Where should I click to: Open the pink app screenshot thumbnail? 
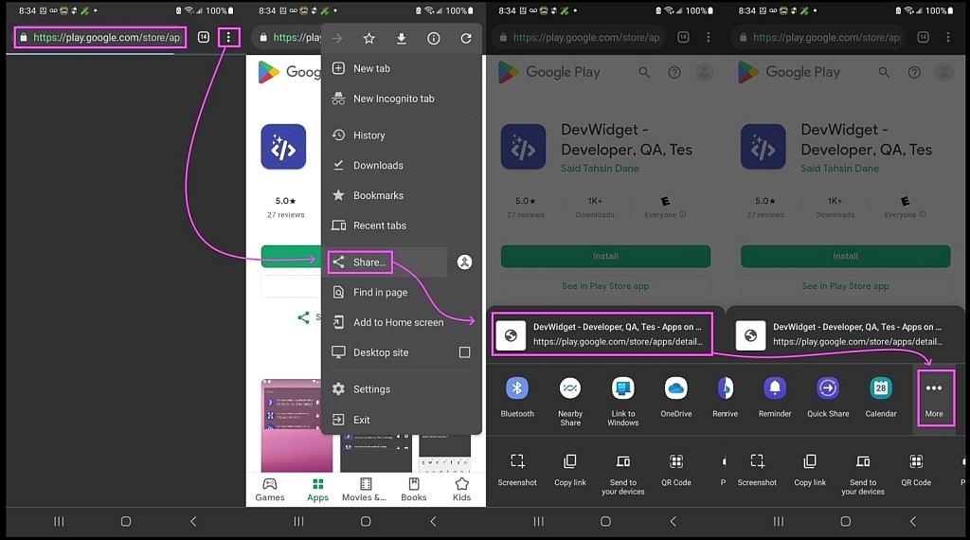296,425
